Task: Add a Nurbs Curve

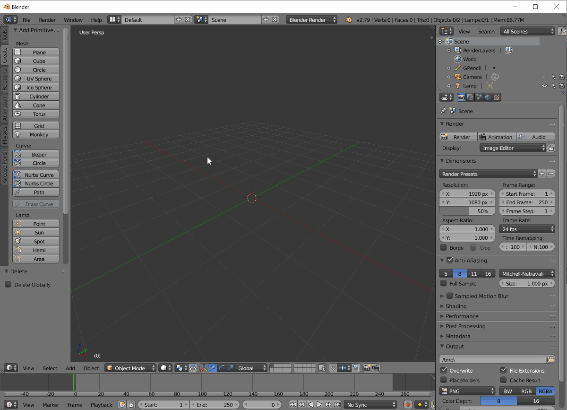Action: [36, 174]
